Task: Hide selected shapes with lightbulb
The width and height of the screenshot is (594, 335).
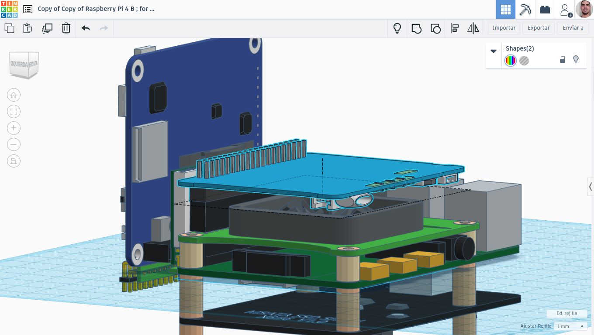Action: (x=576, y=59)
